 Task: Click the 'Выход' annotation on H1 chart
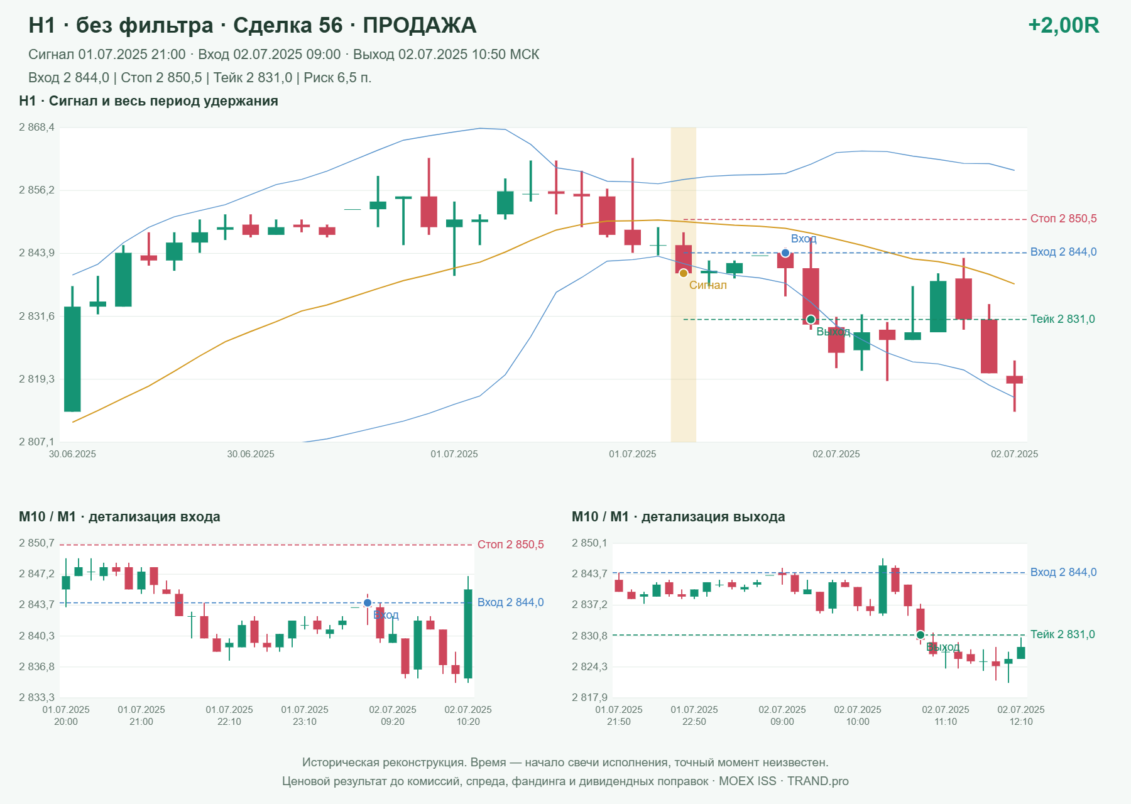[833, 332]
